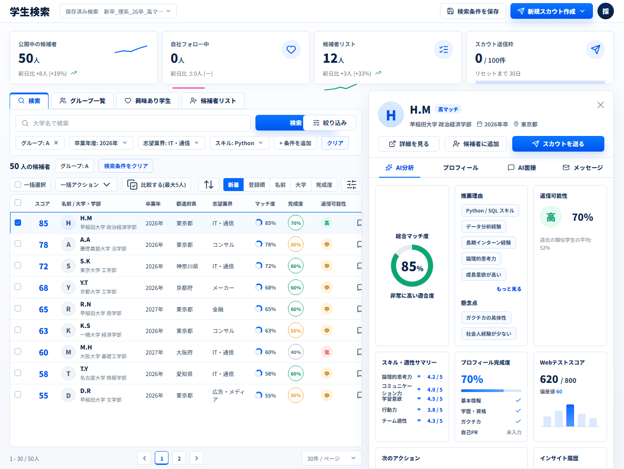624x469 pixels.
Task: Click S avatar for S.K row
Action: pos(68,266)
